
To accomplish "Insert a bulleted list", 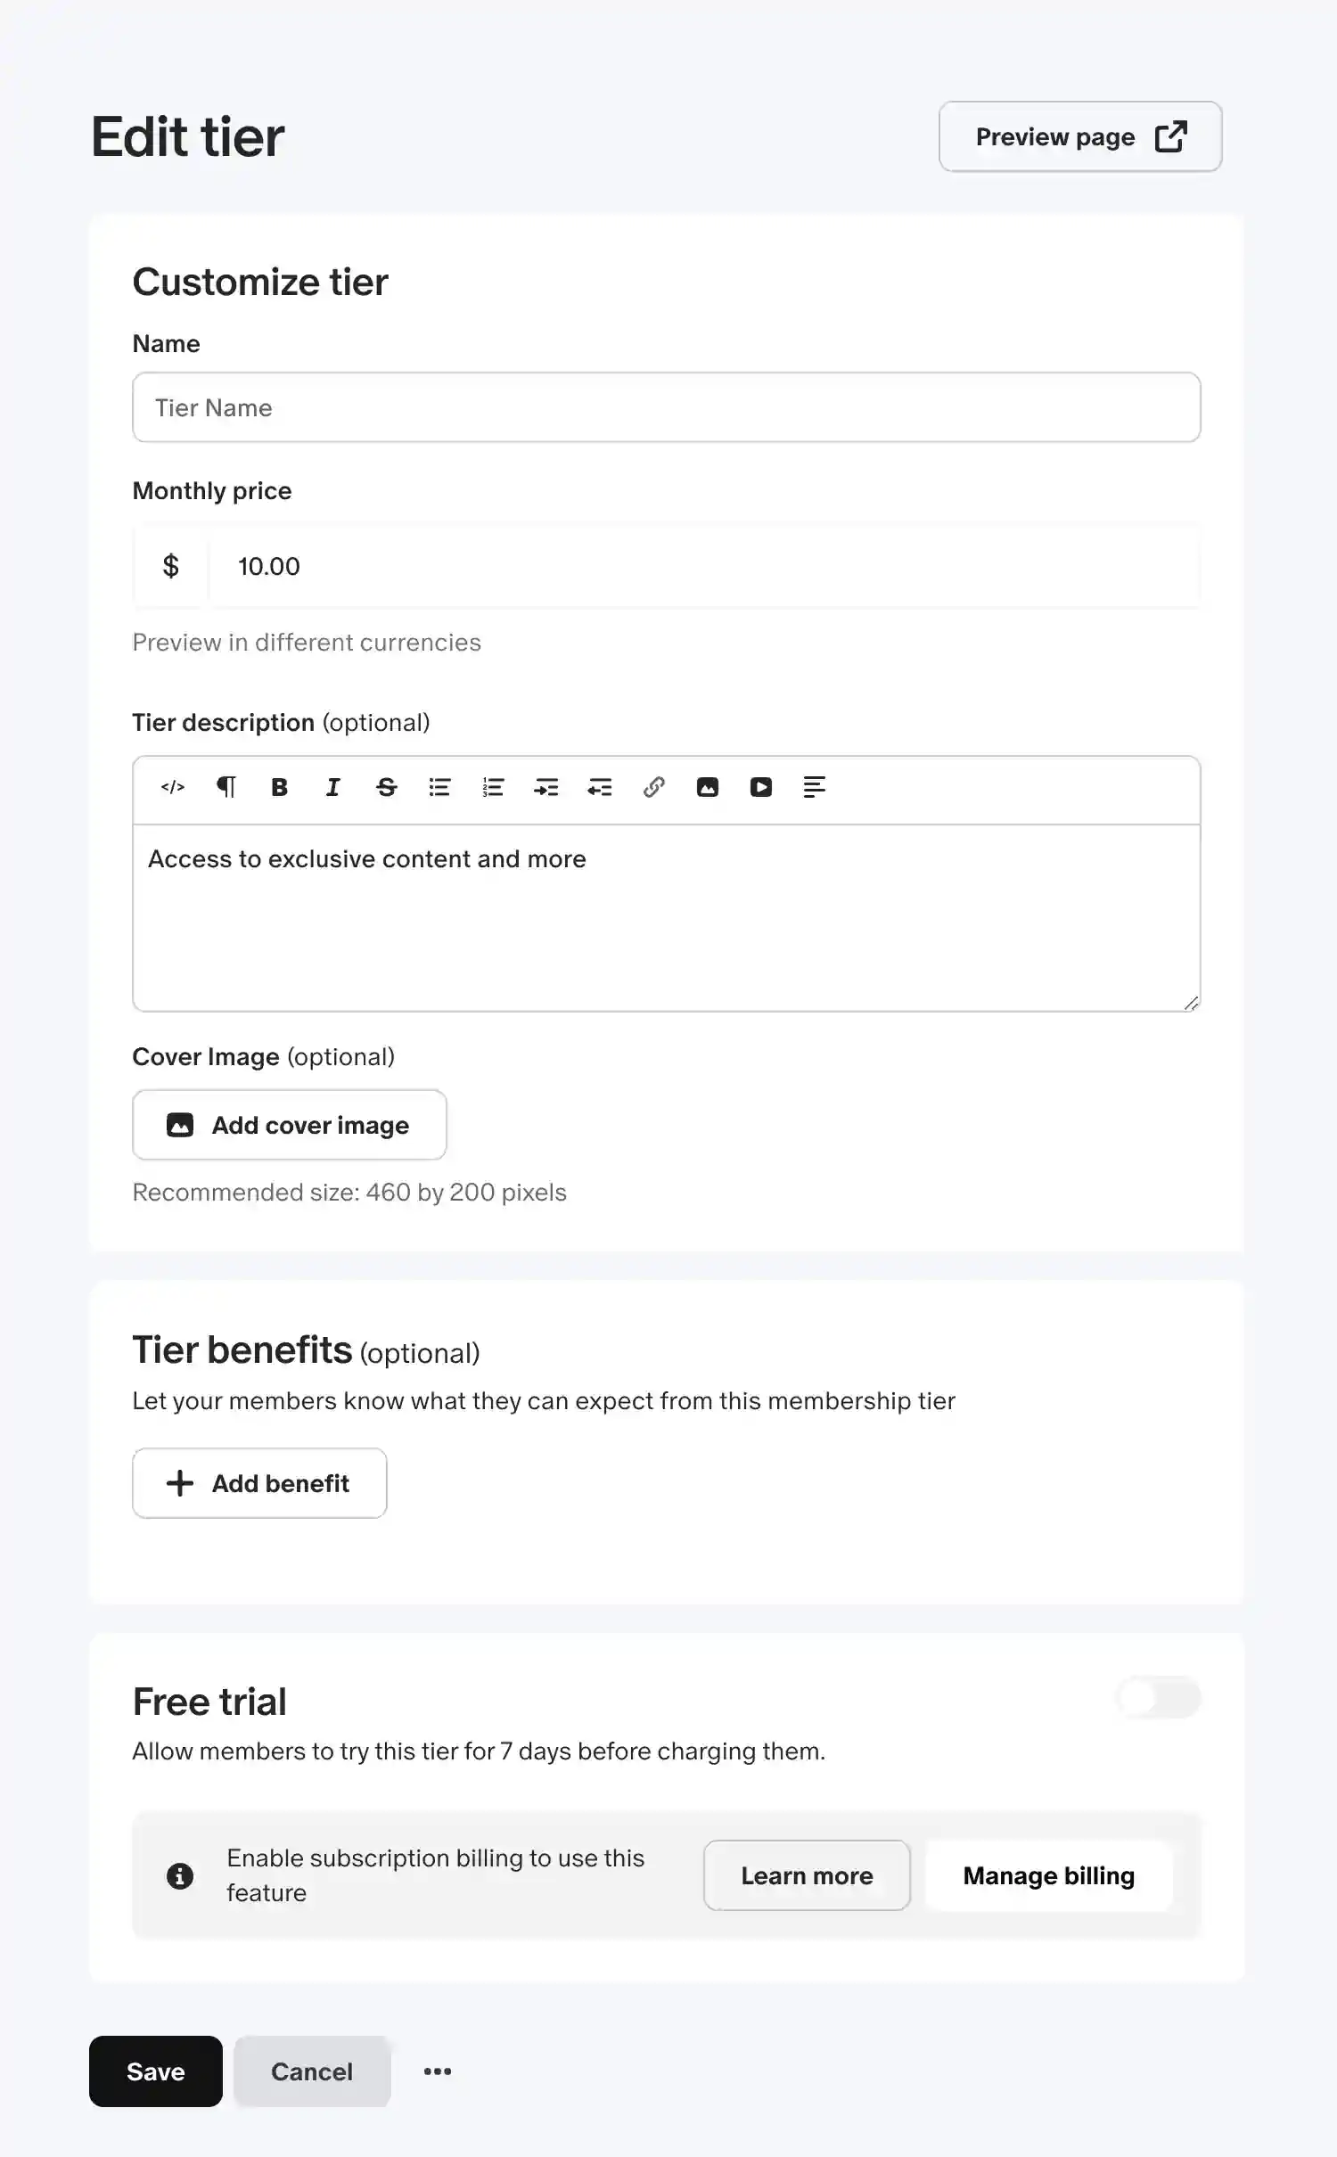I will click(439, 787).
